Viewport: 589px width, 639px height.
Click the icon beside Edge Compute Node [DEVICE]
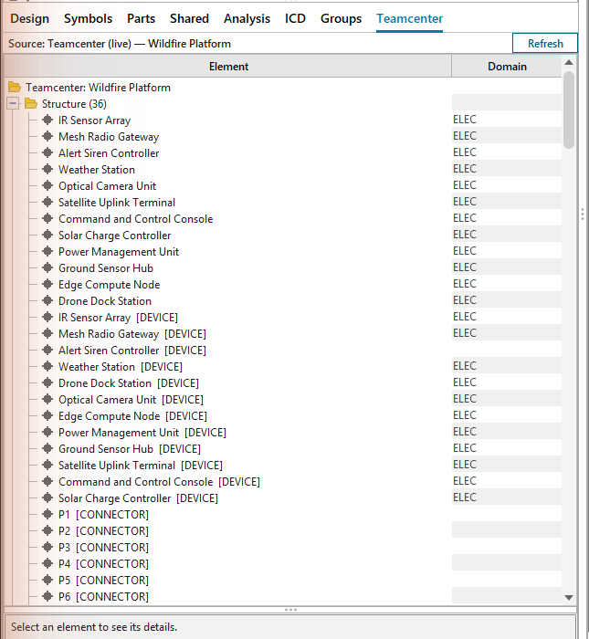[47, 415]
